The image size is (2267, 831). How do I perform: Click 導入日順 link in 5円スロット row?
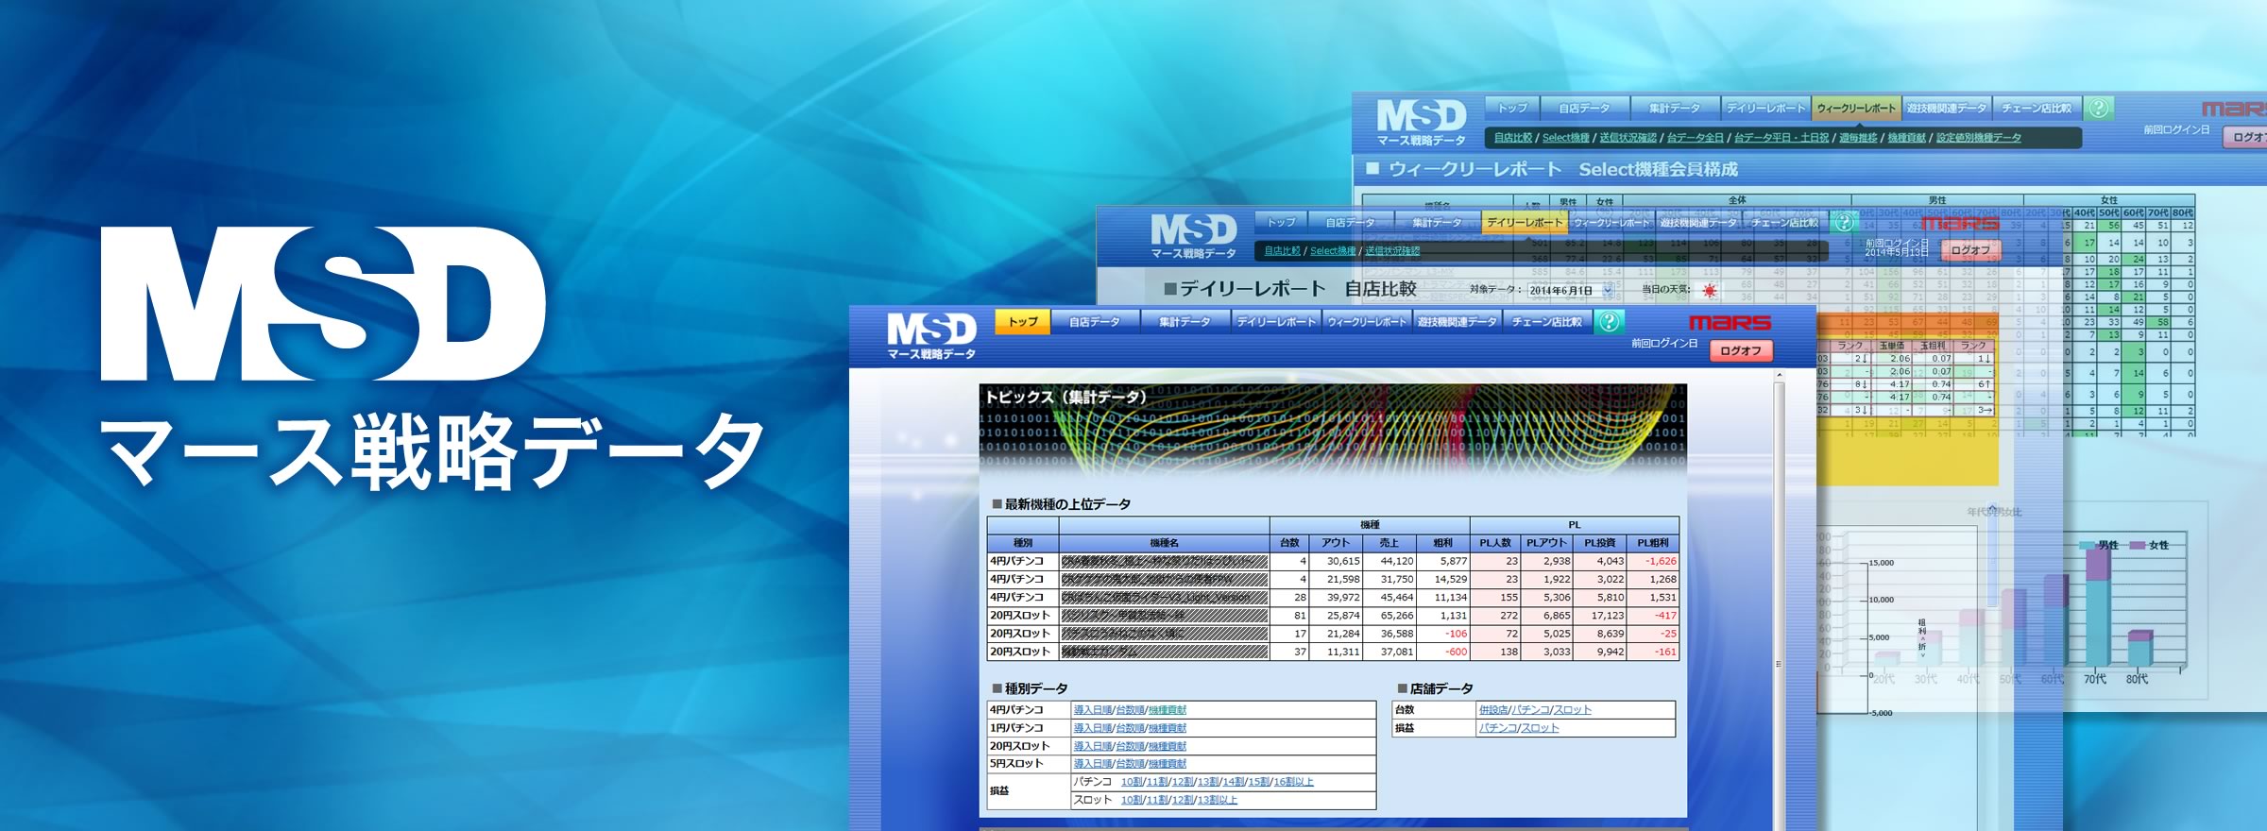[x=1092, y=764]
